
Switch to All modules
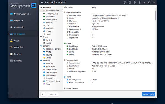20,34
